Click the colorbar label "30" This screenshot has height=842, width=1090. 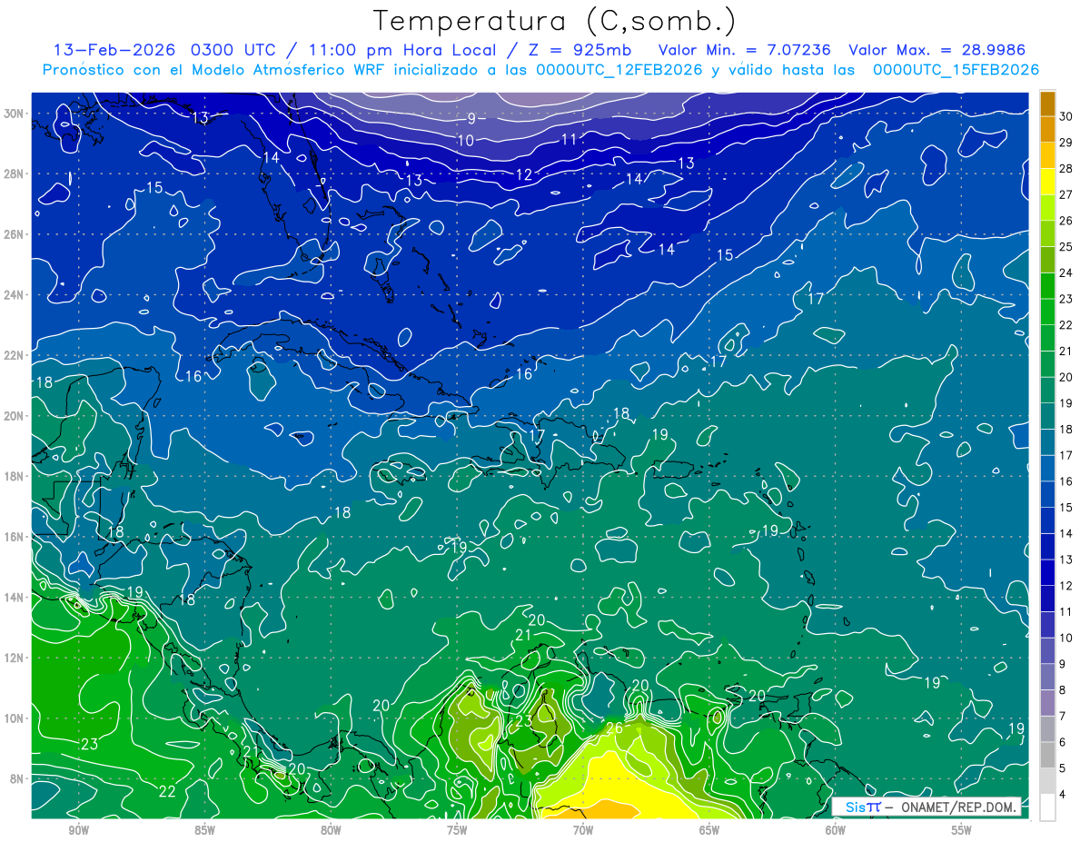1066,115
